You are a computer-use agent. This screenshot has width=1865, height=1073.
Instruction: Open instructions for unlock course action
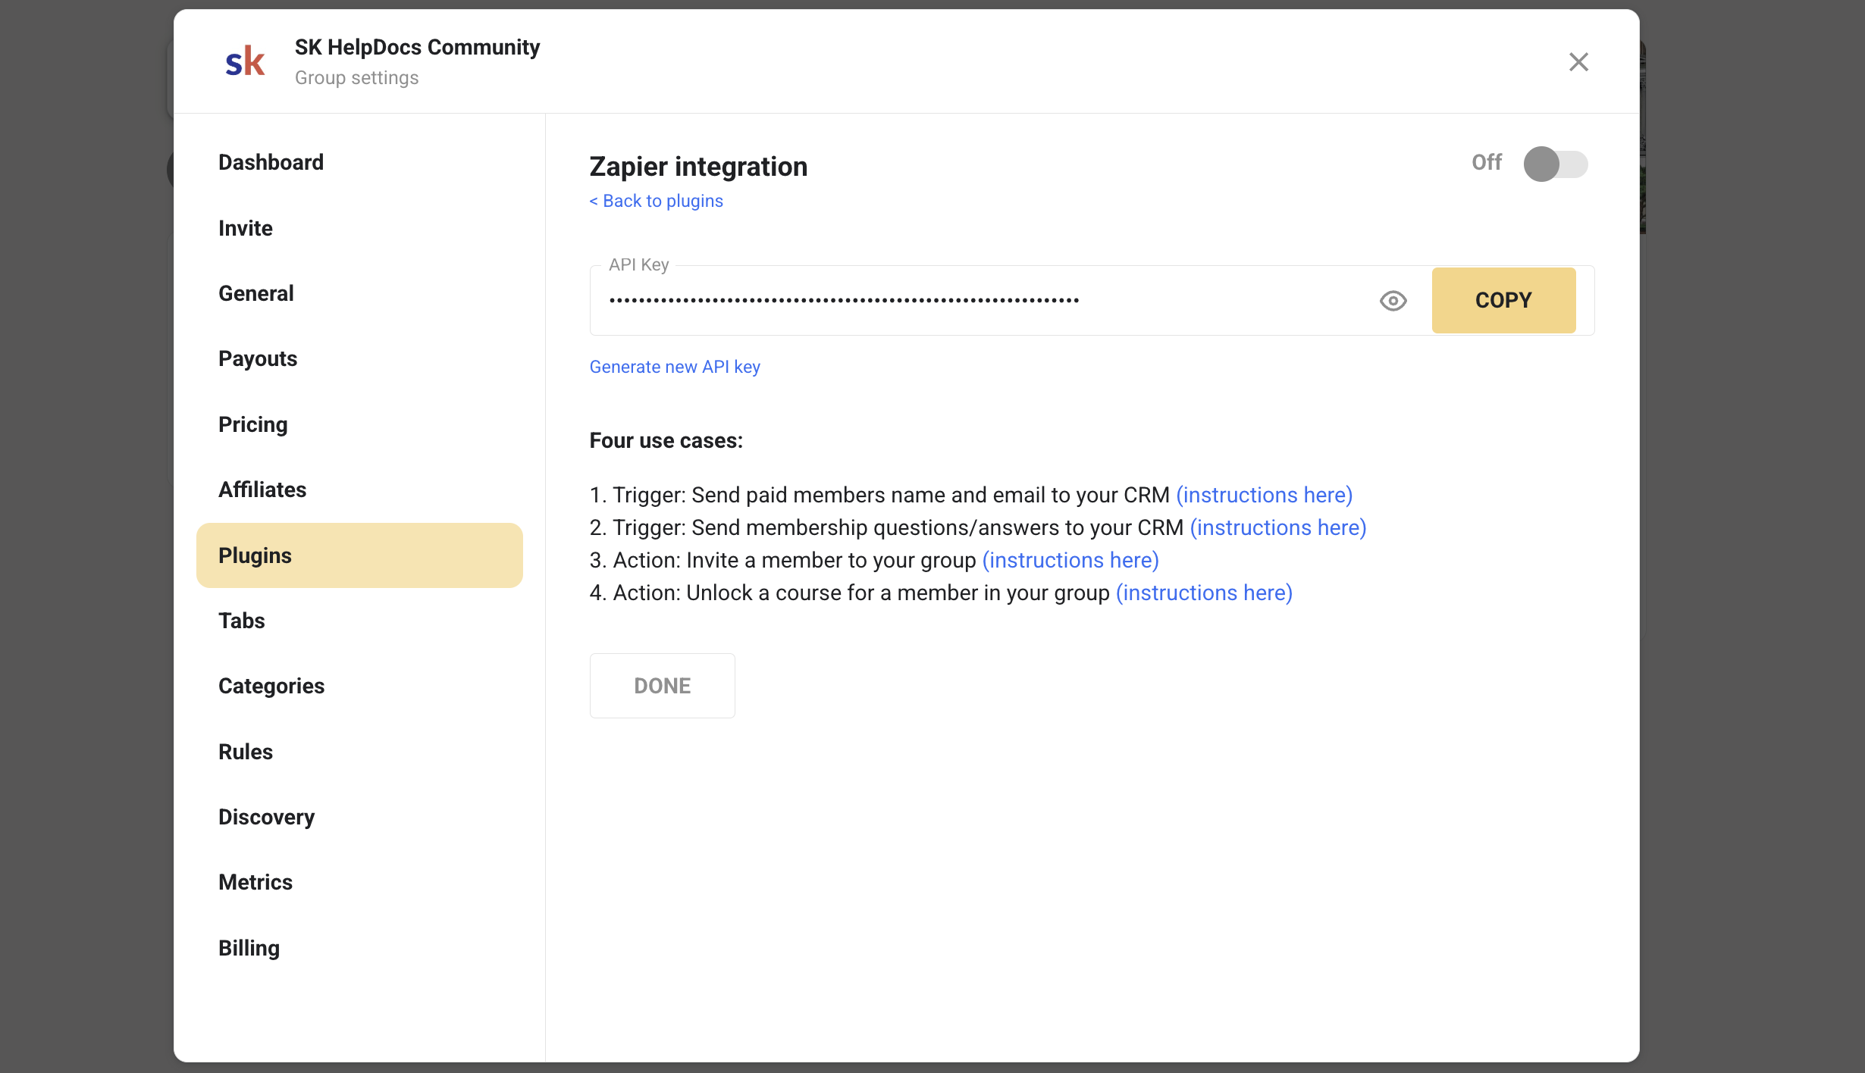[1204, 593]
